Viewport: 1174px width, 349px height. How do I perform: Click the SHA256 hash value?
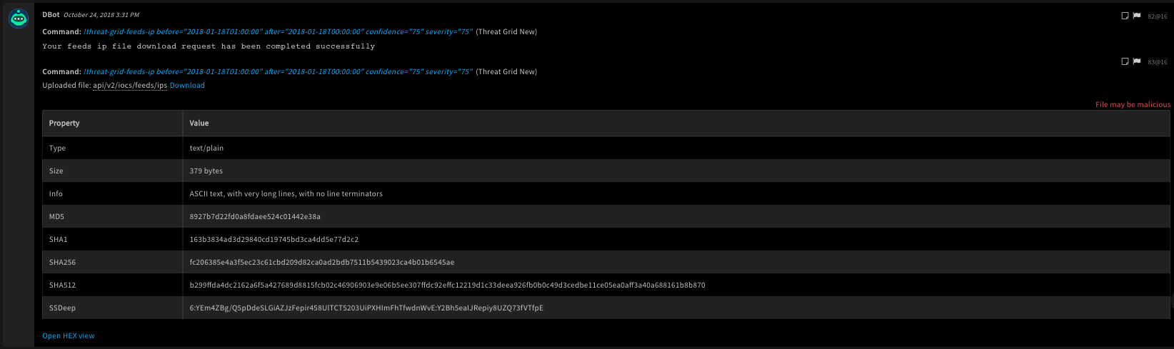click(321, 263)
